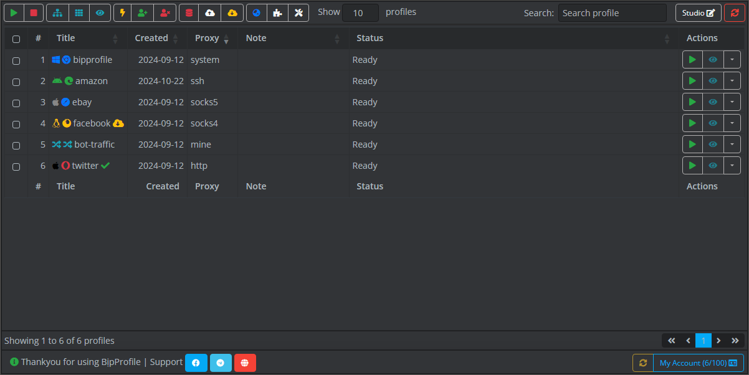
Task: Start the ebay profile with its play button
Action: [692, 102]
